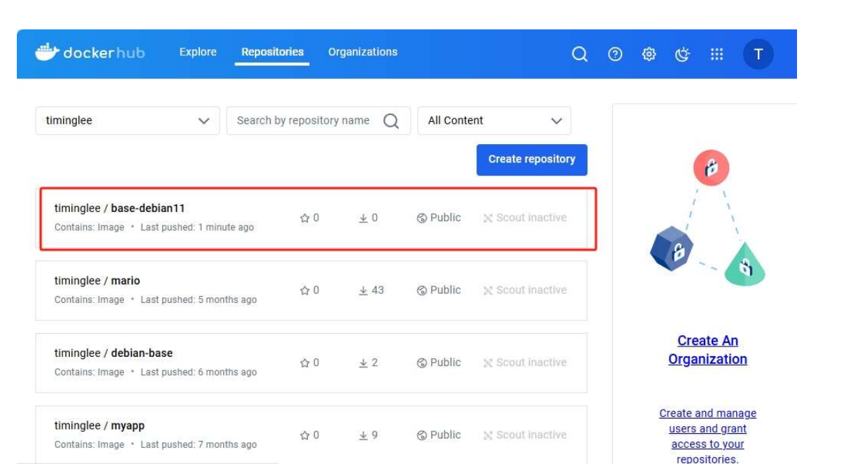860x471 pixels.
Task: Open the timinglee namespace dropdown
Action: (127, 121)
